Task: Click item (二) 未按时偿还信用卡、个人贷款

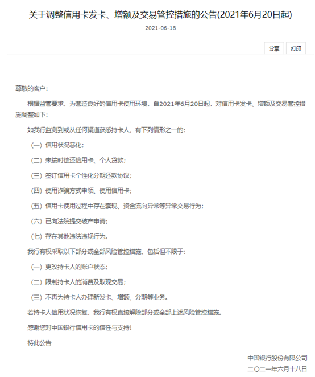Action: [x=78, y=161]
